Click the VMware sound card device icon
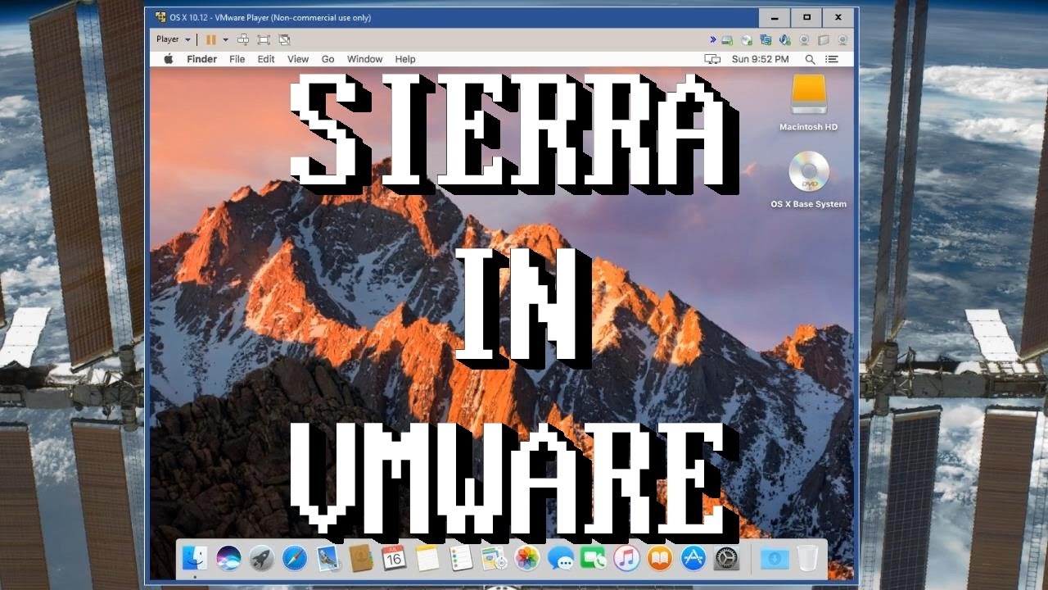This screenshot has height=590, width=1048. (x=785, y=39)
